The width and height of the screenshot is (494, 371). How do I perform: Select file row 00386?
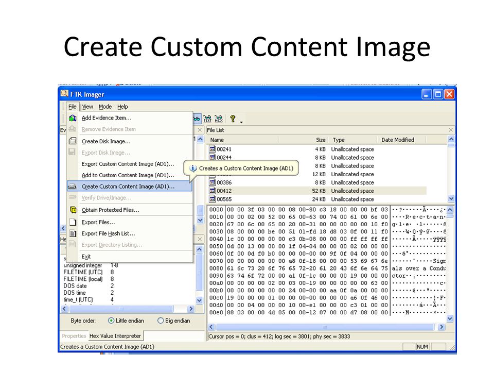tap(317, 182)
